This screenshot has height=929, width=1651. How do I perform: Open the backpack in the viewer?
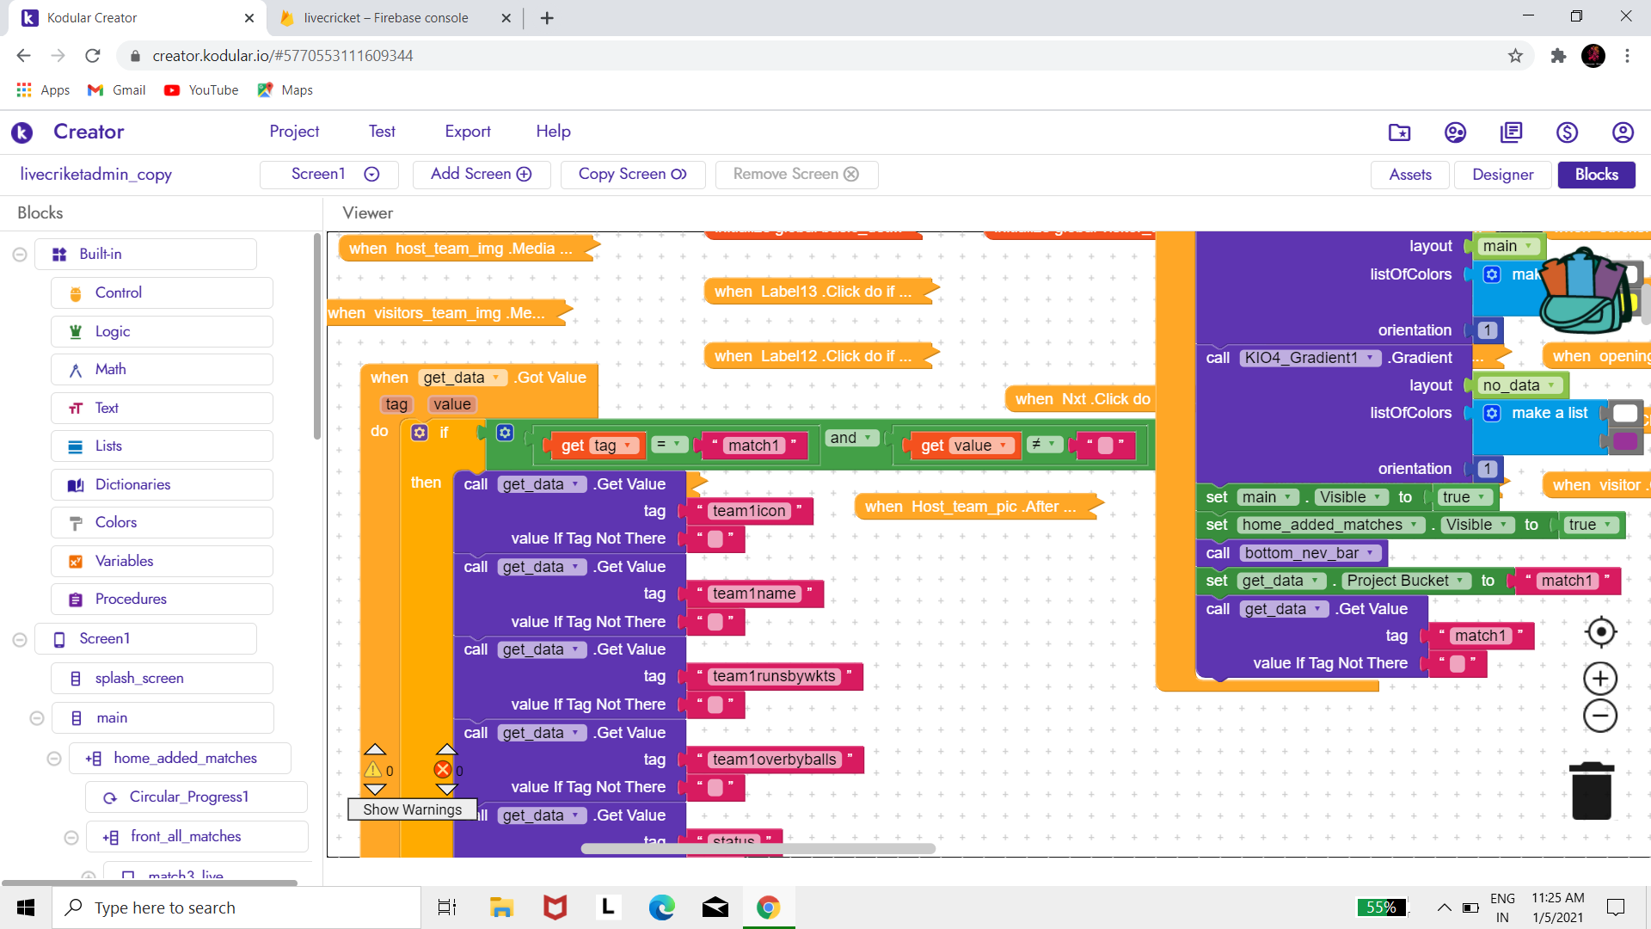coord(1587,291)
